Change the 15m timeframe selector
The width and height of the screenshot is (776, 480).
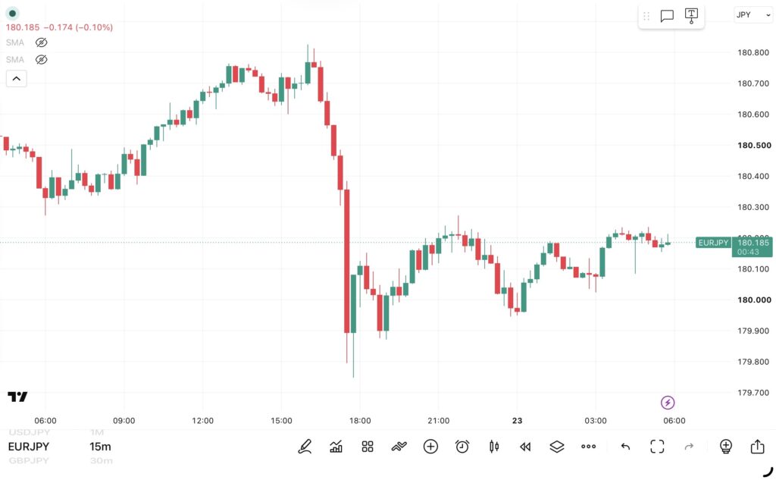(x=100, y=447)
